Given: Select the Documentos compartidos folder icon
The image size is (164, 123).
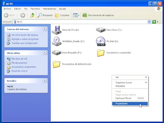Looking at the screenshot, I should click(x=100, y=53).
